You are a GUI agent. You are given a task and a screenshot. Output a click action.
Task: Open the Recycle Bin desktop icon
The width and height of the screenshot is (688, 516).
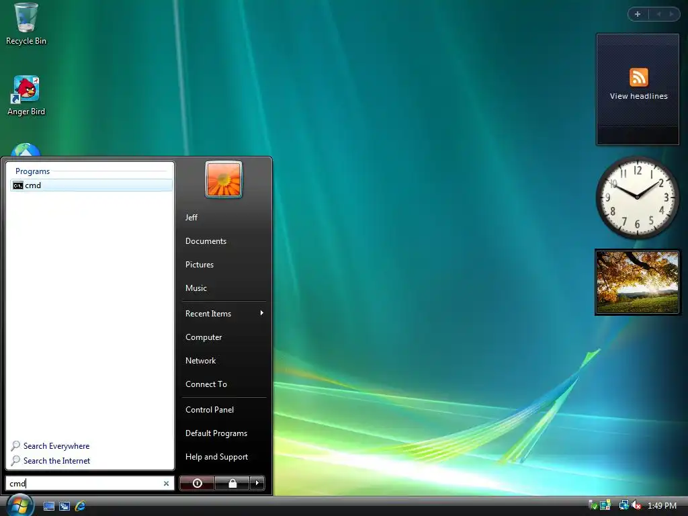click(x=26, y=24)
